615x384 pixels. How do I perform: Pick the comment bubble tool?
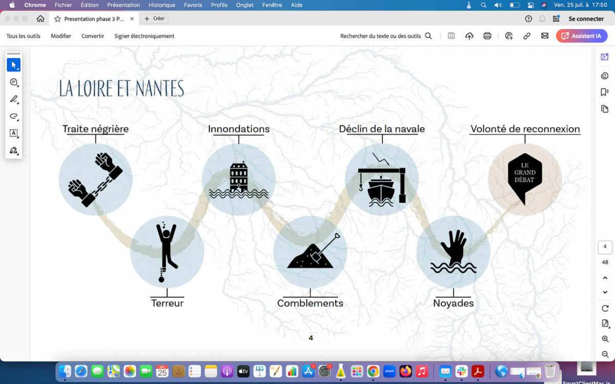click(14, 82)
